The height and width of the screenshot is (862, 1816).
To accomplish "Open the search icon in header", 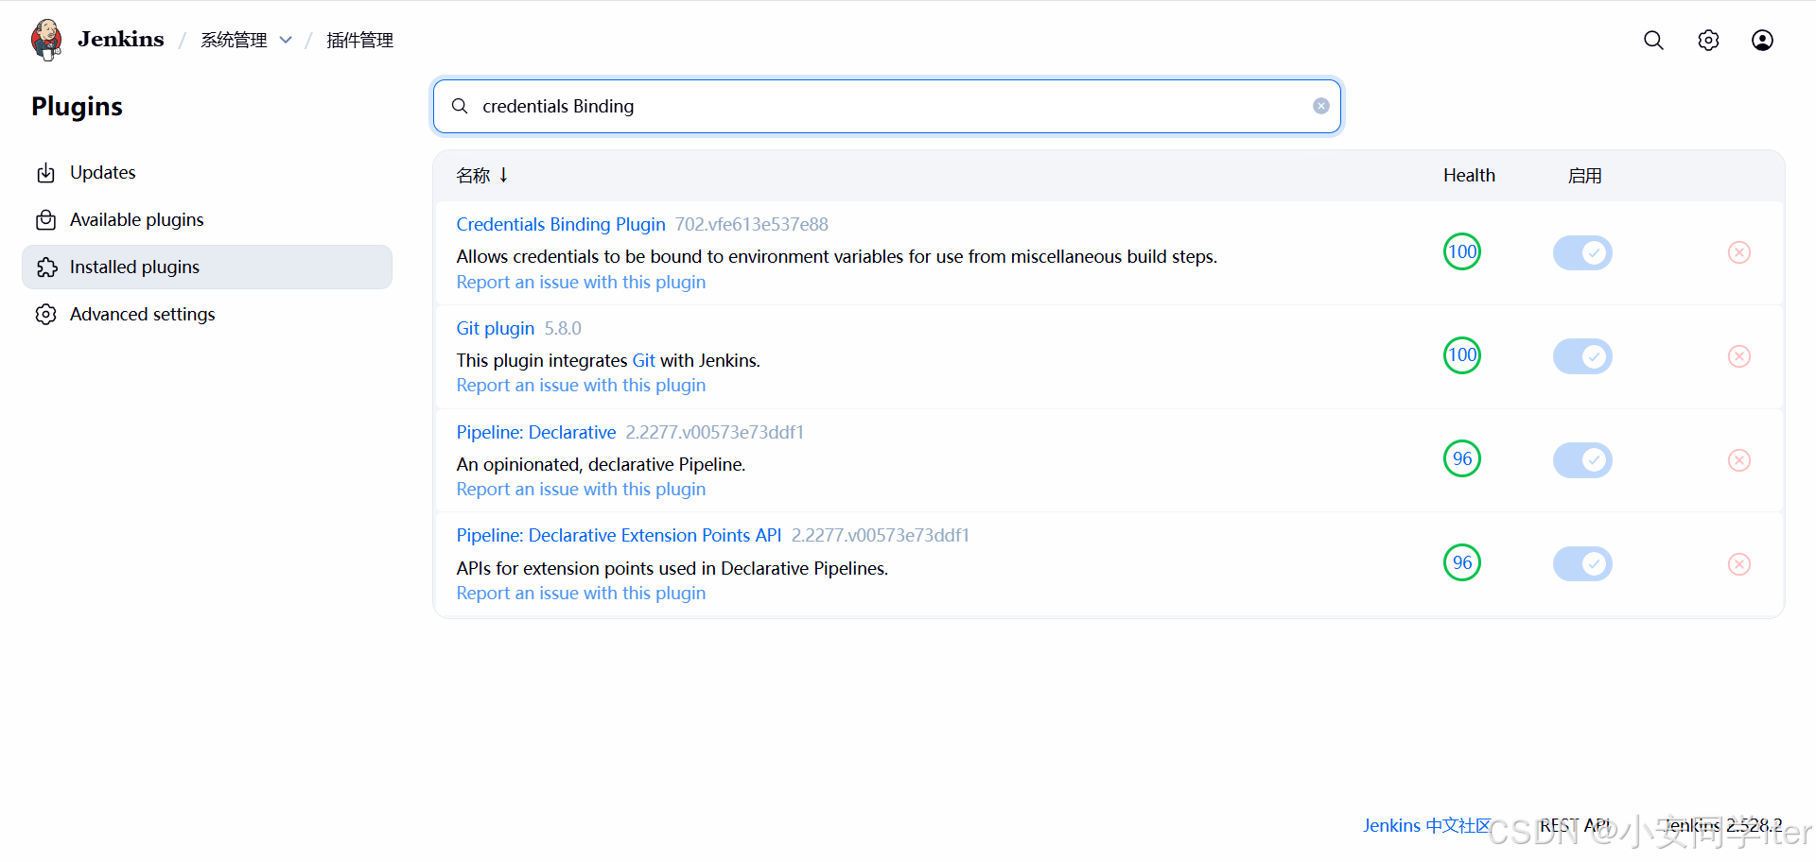I will click(1653, 40).
